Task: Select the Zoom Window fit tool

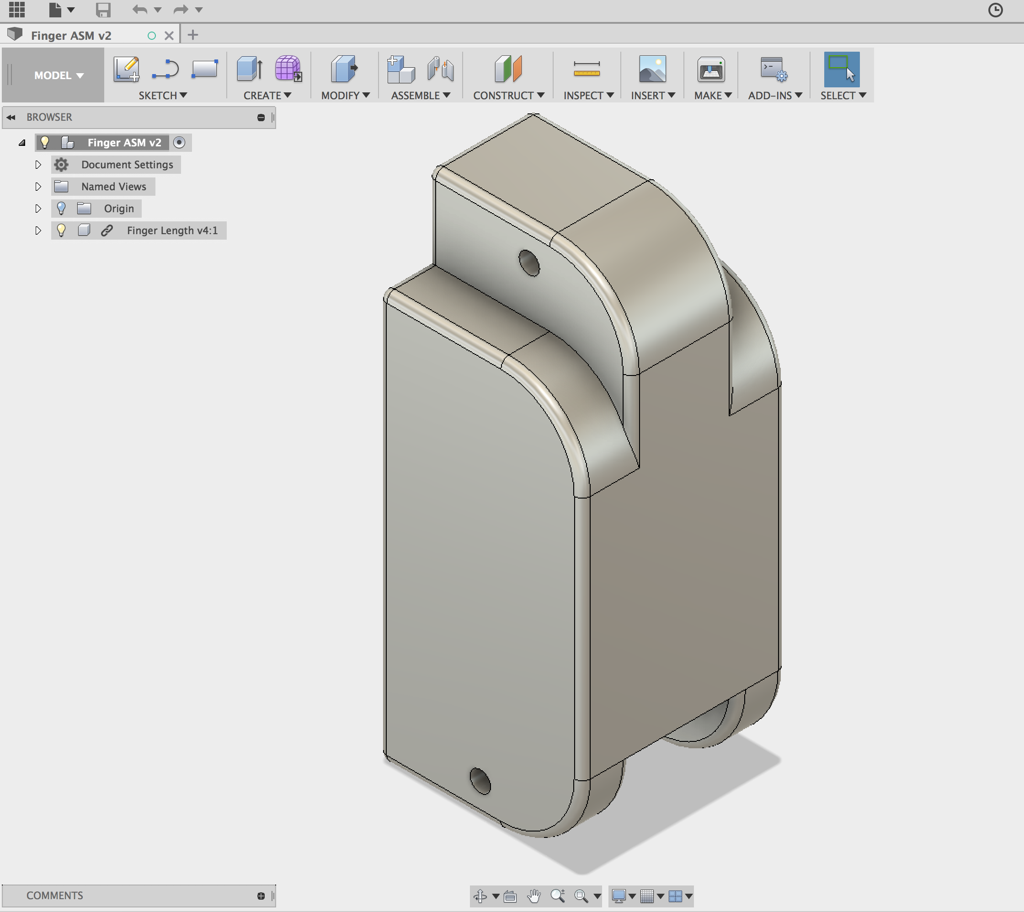Action: click(581, 896)
